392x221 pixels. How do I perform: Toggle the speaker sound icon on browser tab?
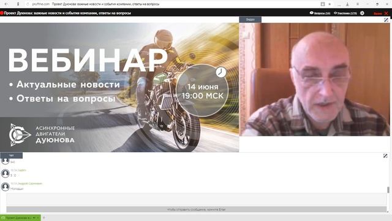[x=34, y=218]
